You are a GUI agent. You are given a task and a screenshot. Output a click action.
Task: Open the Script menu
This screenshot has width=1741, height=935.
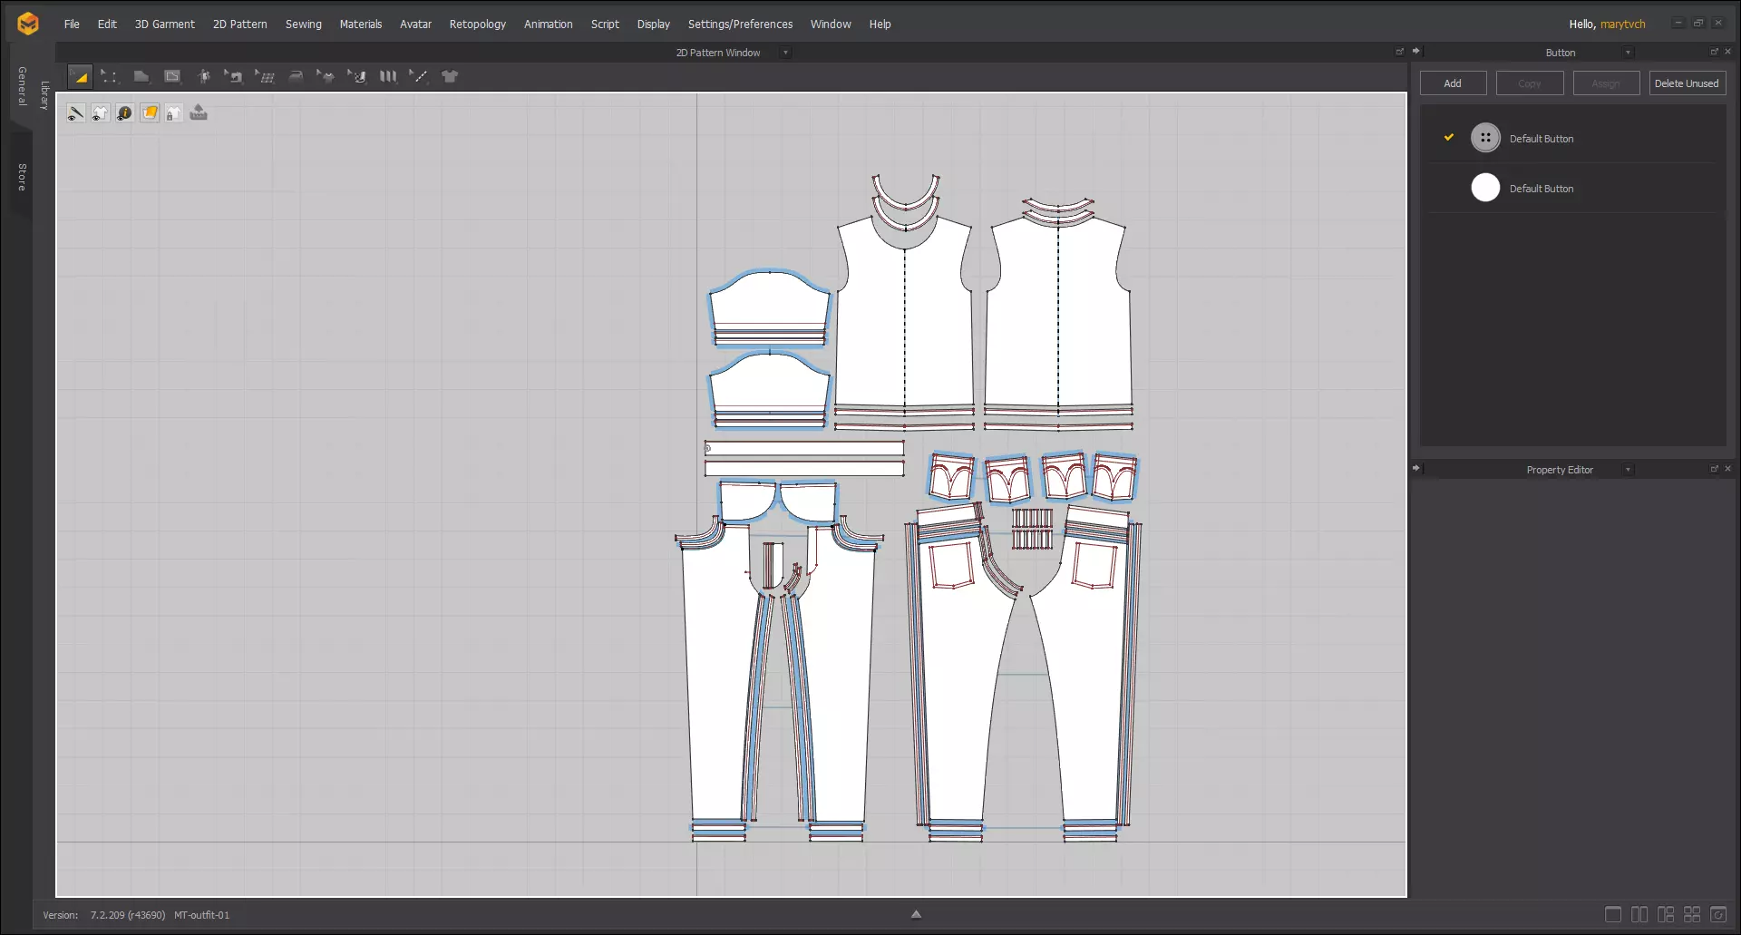pos(605,24)
